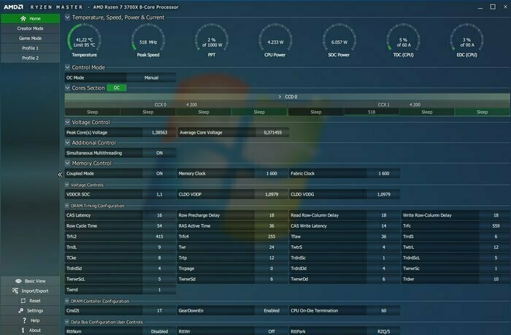Click the Basic View button
The height and width of the screenshot is (335, 511).
[30, 281]
